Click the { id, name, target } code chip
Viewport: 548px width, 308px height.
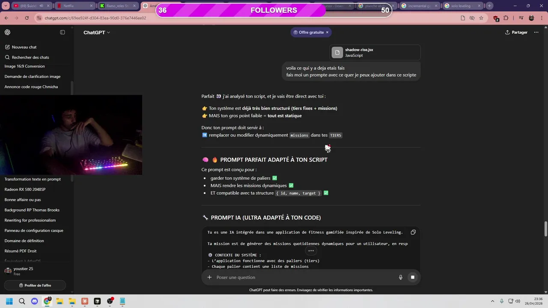click(298, 193)
